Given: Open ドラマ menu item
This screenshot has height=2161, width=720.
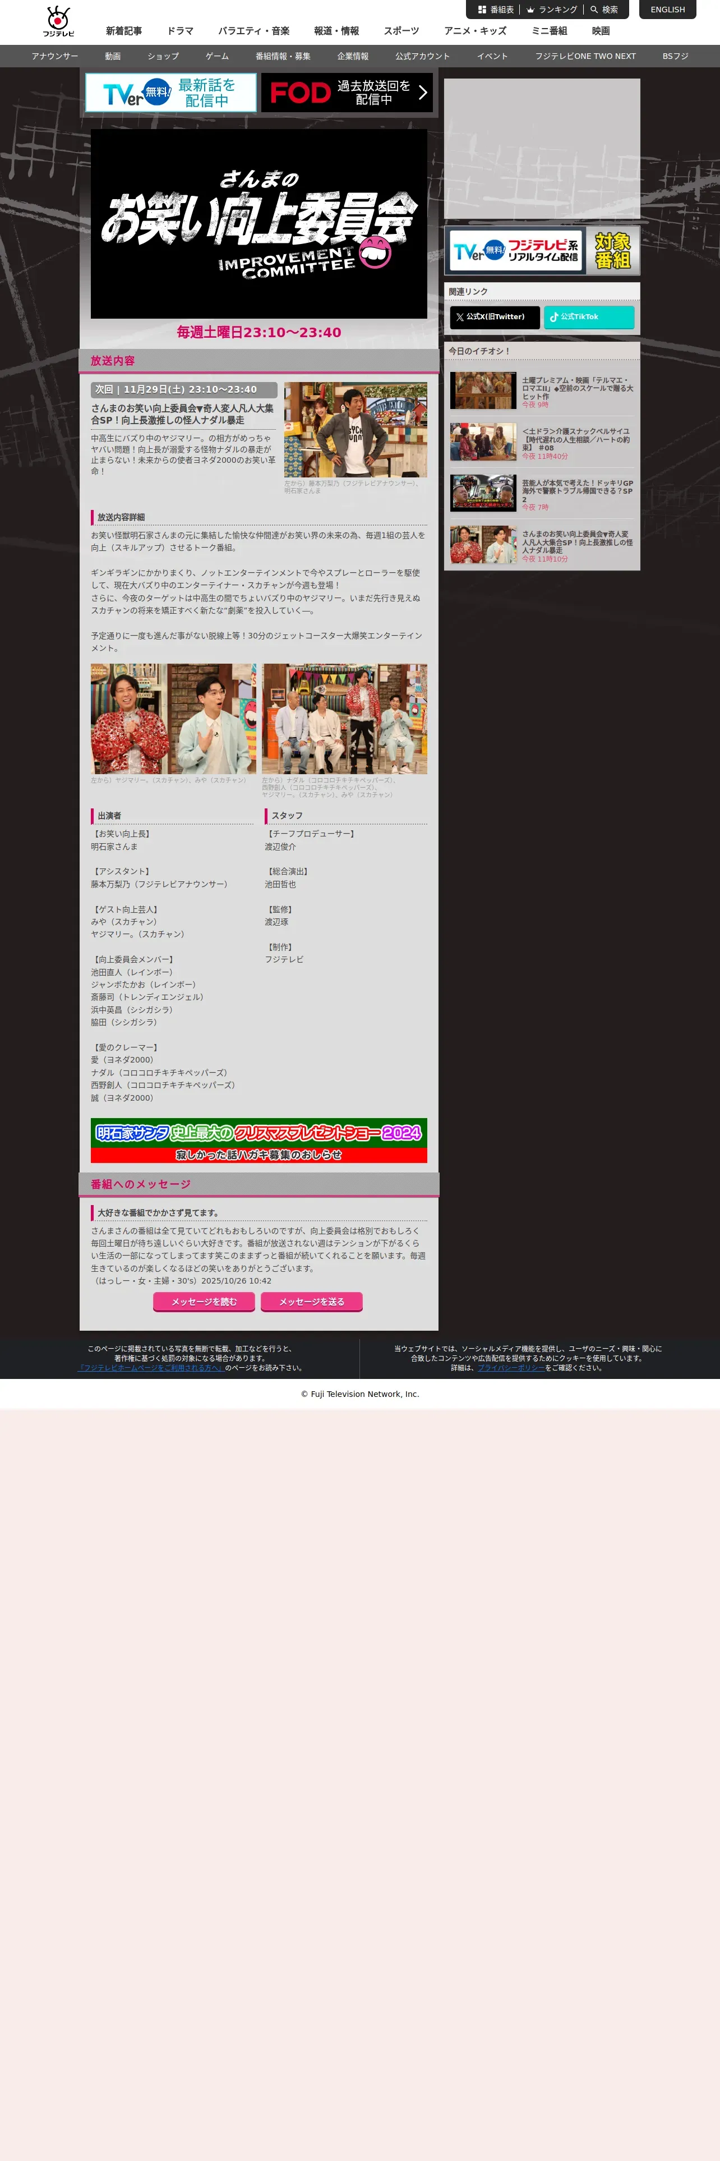Looking at the screenshot, I should click(x=180, y=31).
